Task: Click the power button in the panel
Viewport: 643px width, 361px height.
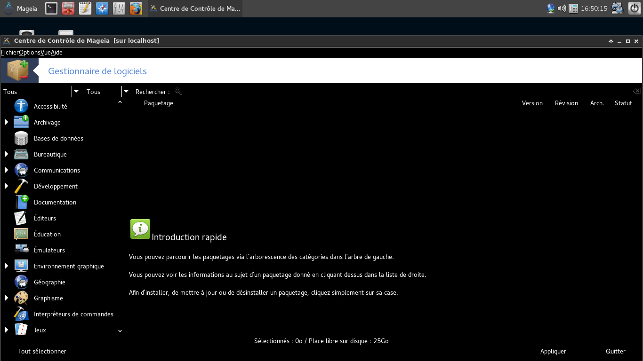Action: click(635, 8)
